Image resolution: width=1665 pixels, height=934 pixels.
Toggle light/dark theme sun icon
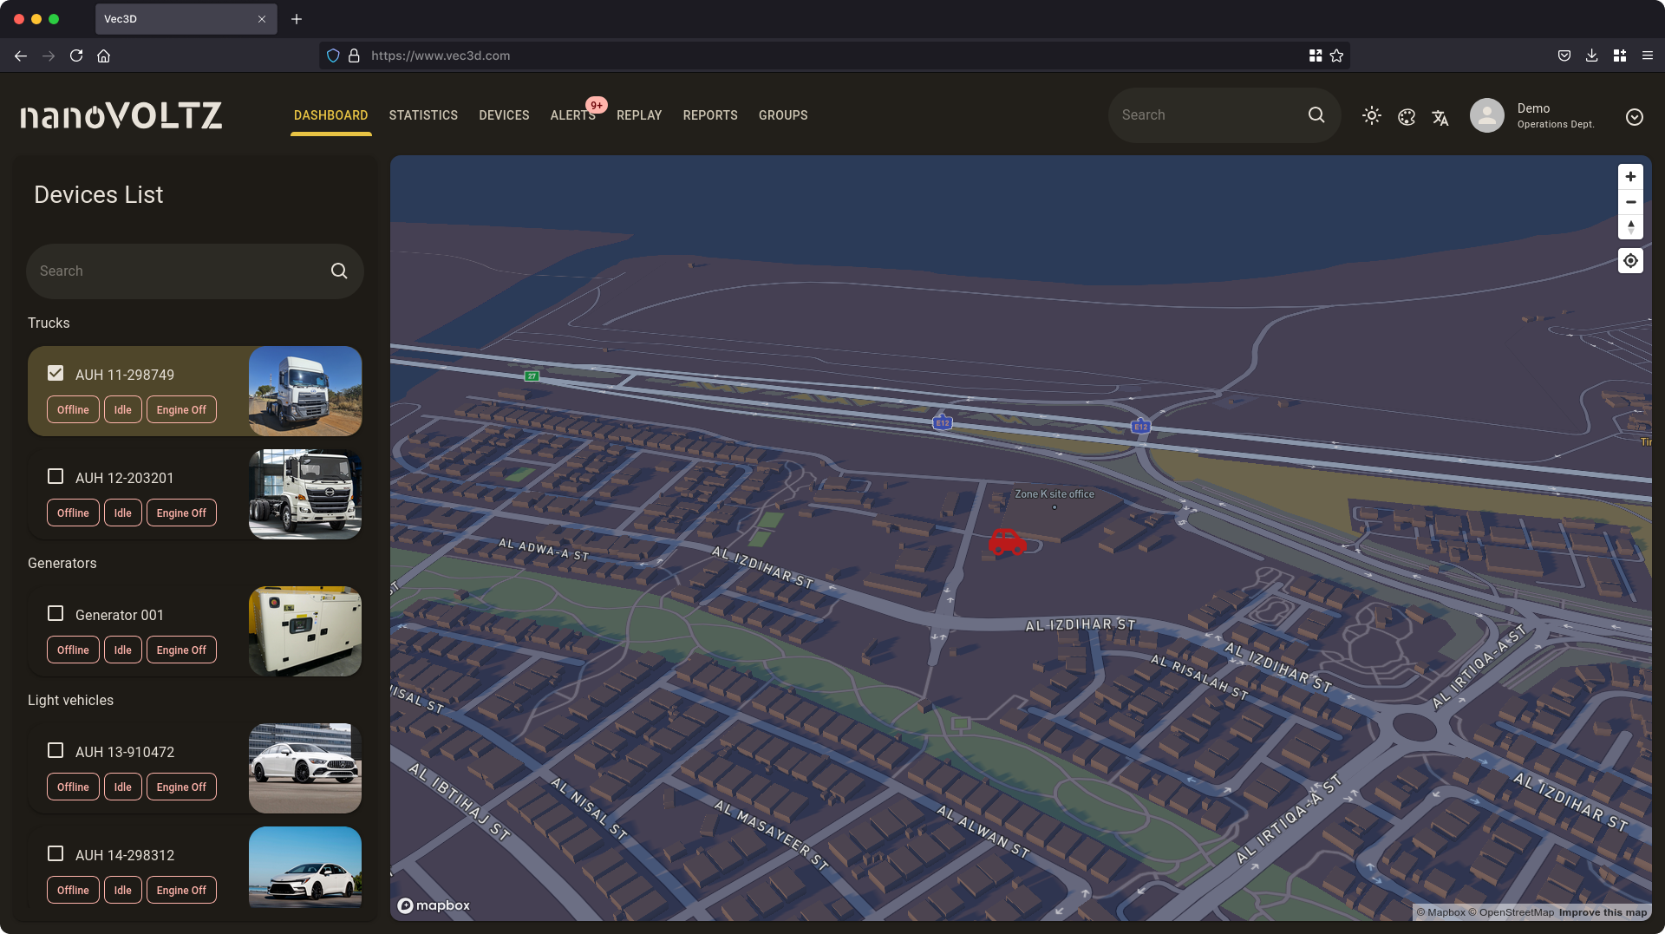coord(1371,115)
